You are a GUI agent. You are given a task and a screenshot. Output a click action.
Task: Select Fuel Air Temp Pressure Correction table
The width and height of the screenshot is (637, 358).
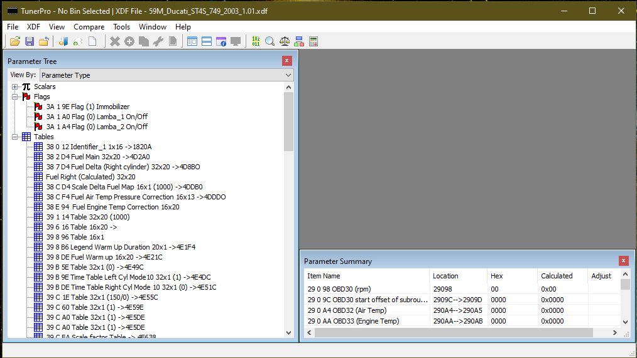pos(136,197)
